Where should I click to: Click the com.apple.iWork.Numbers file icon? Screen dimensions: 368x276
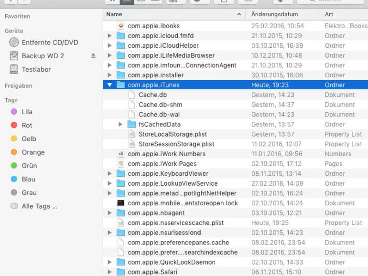pyautogui.click(x=121, y=154)
